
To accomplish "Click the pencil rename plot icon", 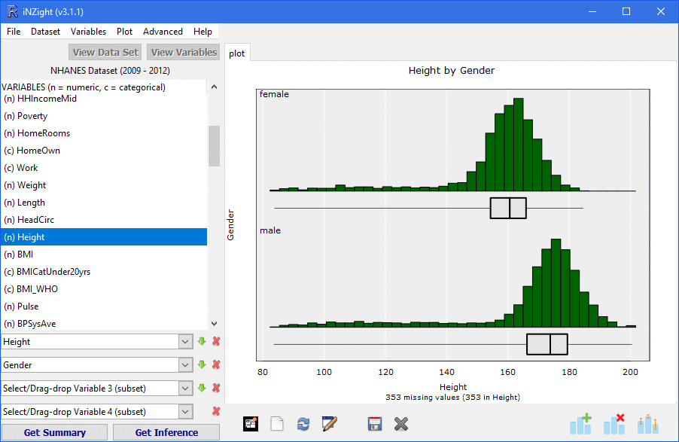I will coord(329,424).
